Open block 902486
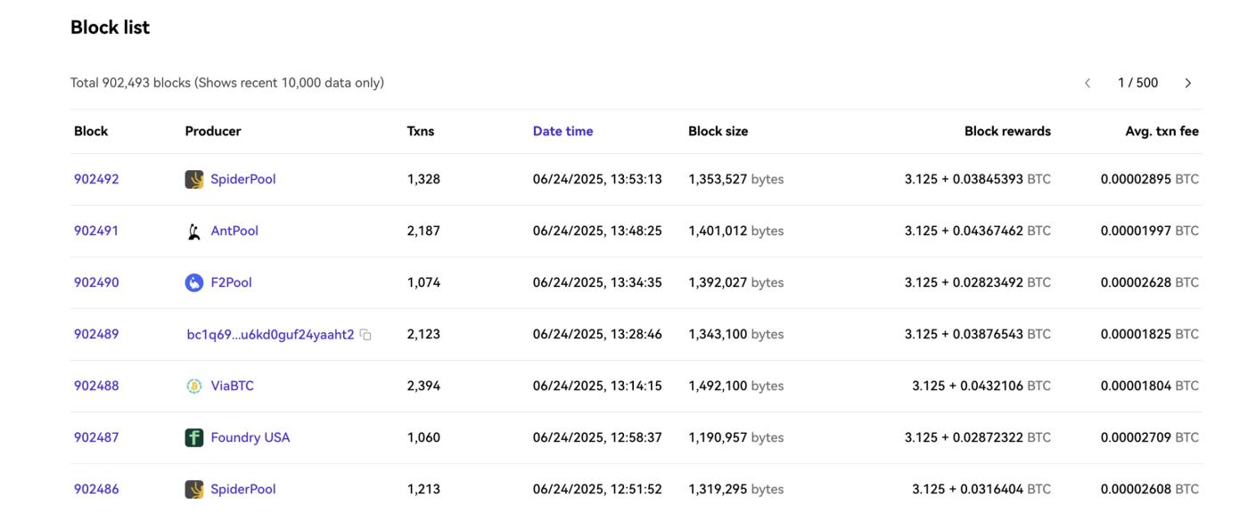Image resolution: width=1248 pixels, height=513 pixels. tap(96, 489)
